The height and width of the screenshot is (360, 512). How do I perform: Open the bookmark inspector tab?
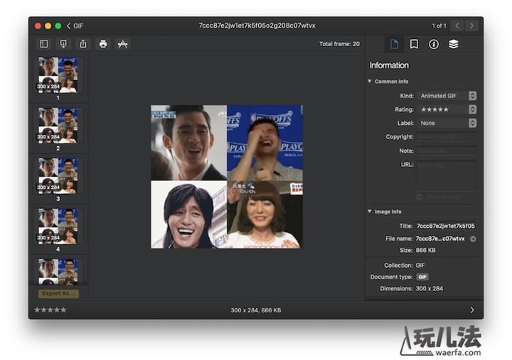click(414, 44)
